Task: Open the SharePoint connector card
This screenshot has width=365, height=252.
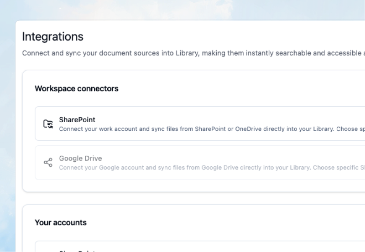Action: click(200, 123)
